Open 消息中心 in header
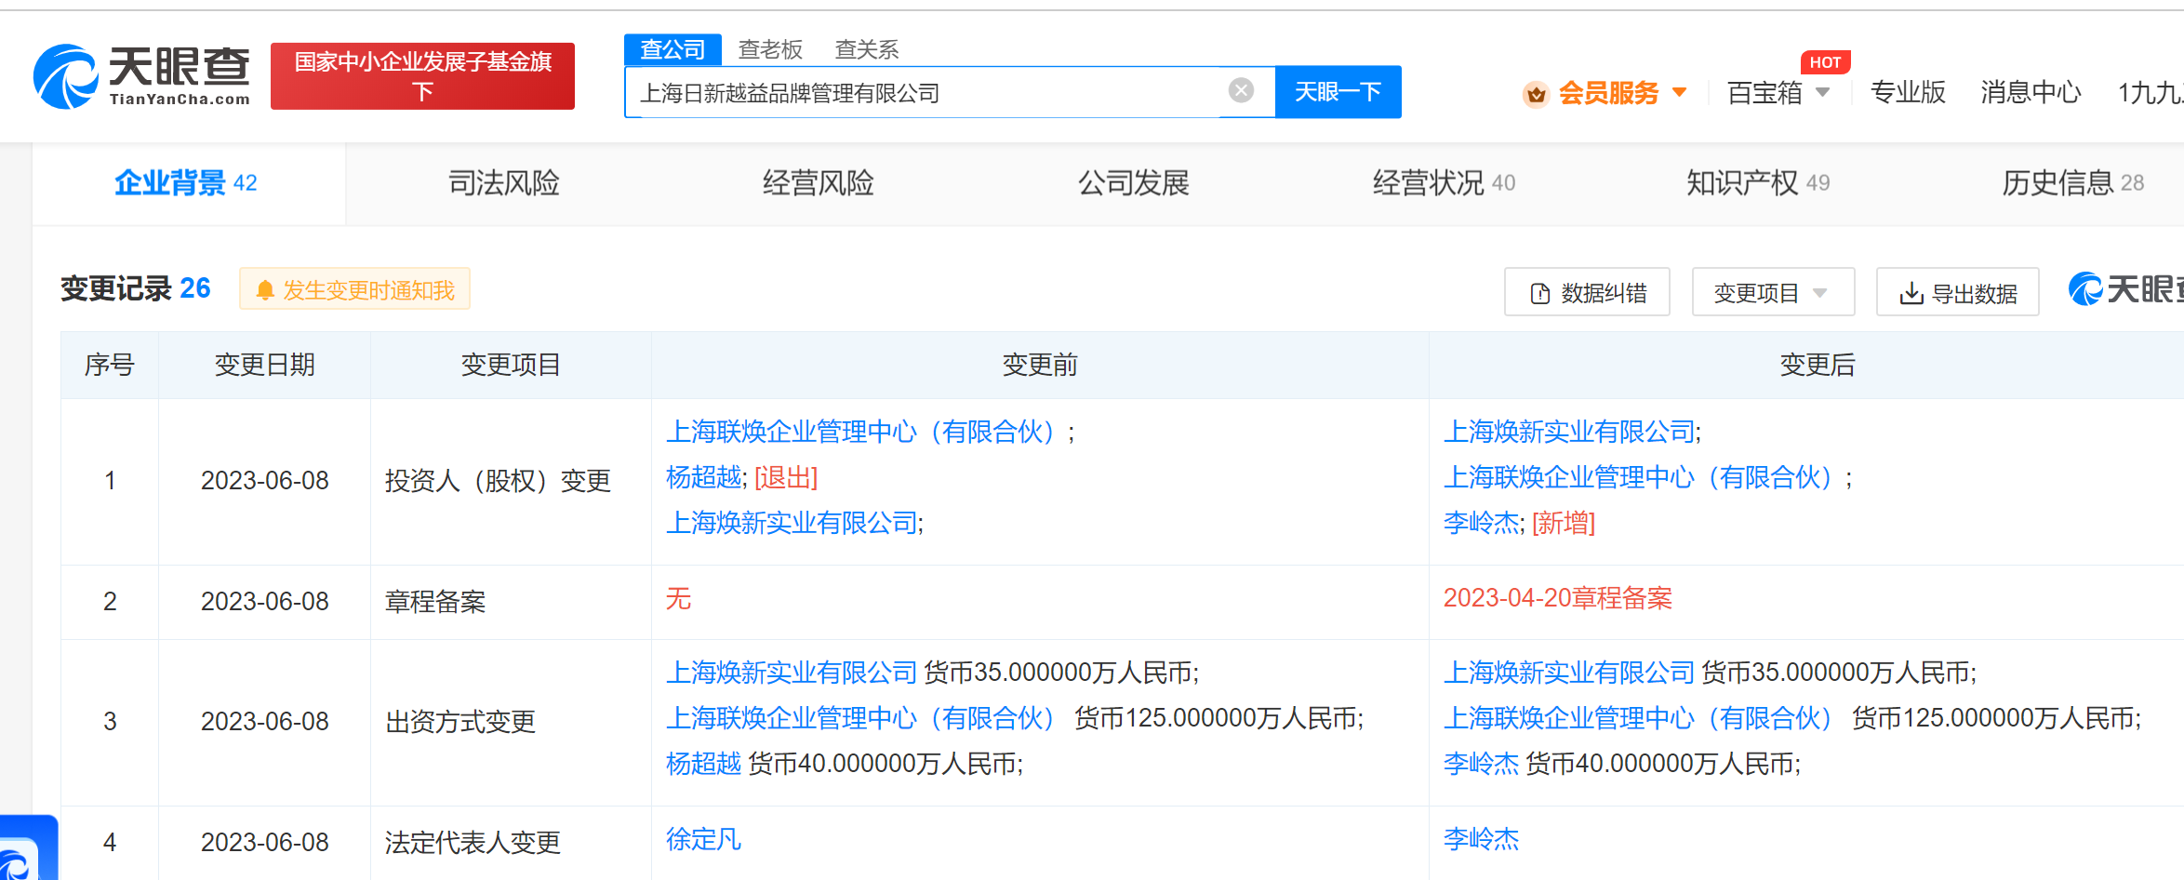This screenshot has height=880, width=2184. tap(2031, 92)
